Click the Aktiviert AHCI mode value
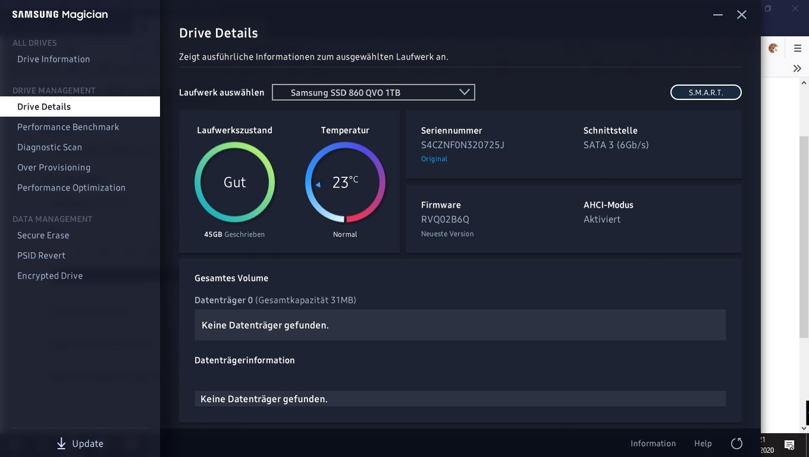Image resolution: width=809 pixels, height=457 pixels. pyautogui.click(x=602, y=219)
